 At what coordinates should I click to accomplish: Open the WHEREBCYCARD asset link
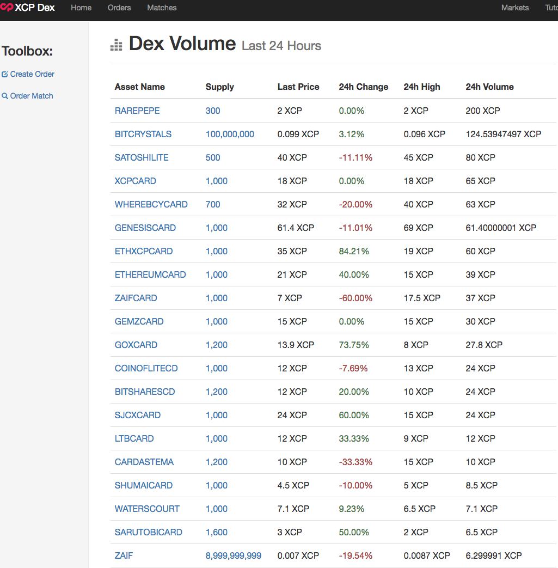click(151, 205)
